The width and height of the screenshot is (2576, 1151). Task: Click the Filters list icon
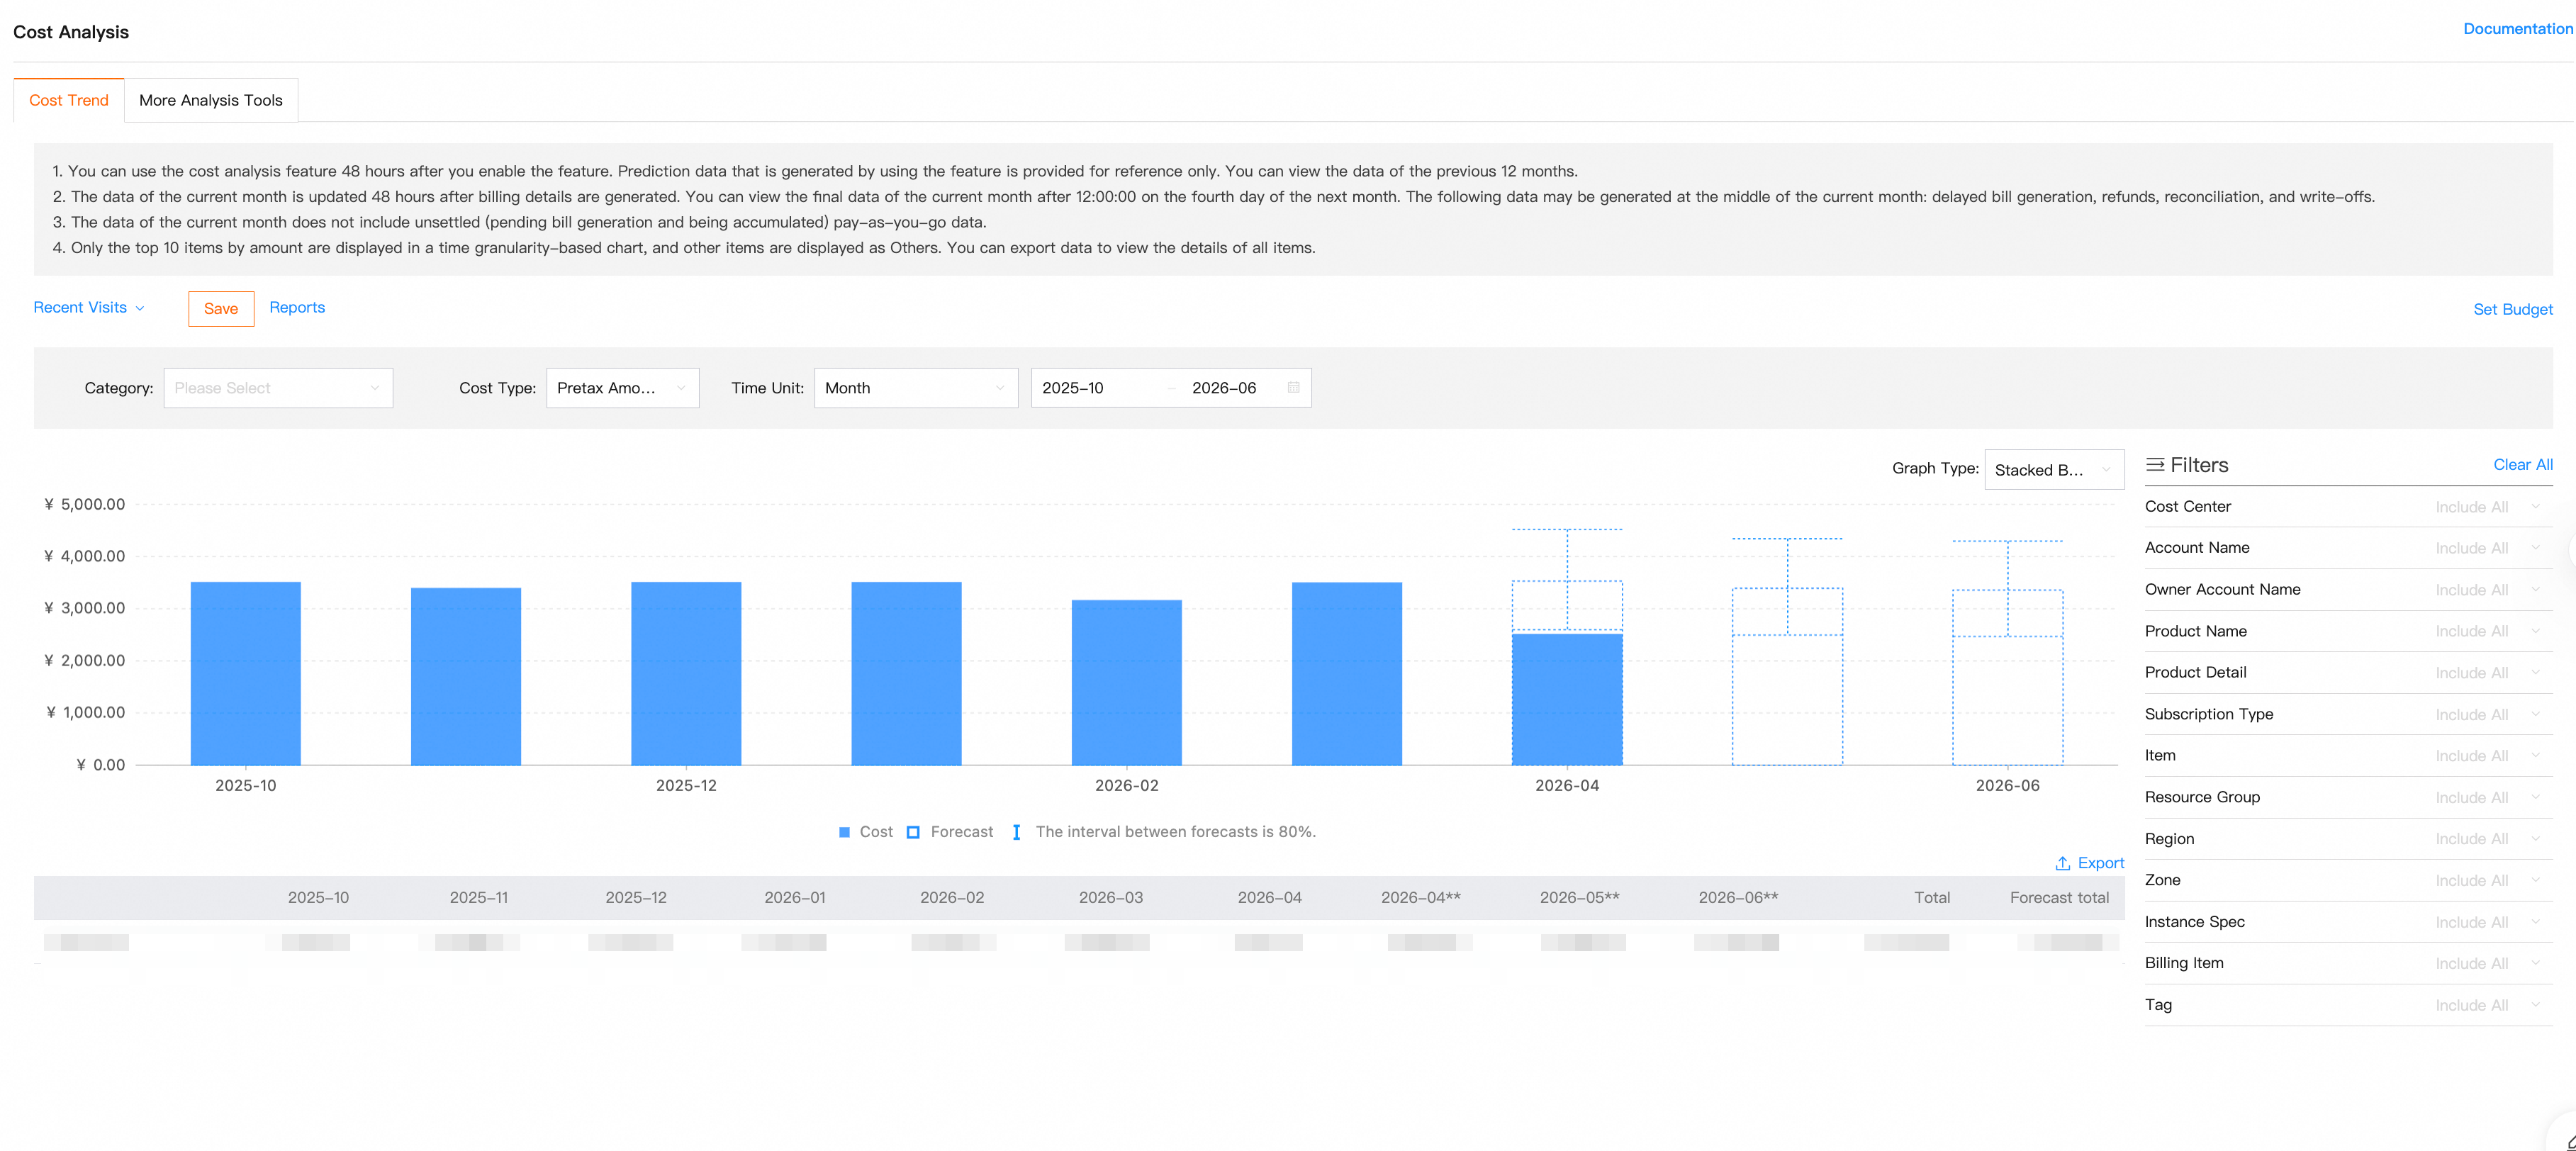tap(2155, 465)
